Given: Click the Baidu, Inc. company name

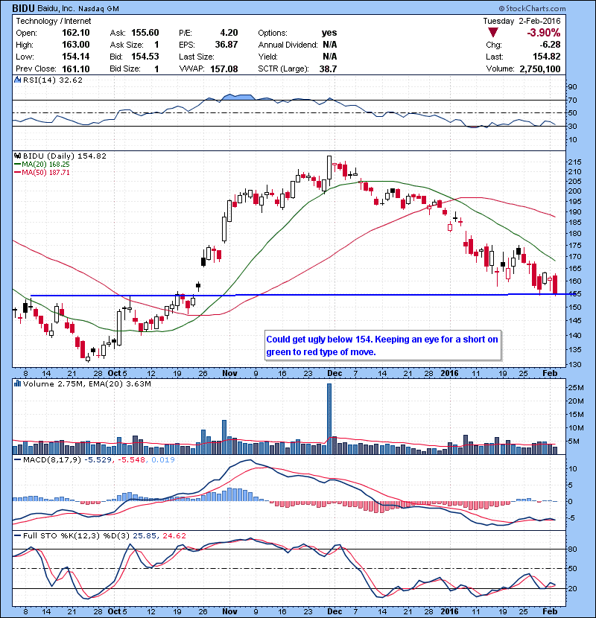Looking at the screenshot, I should [x=56, y=8].
